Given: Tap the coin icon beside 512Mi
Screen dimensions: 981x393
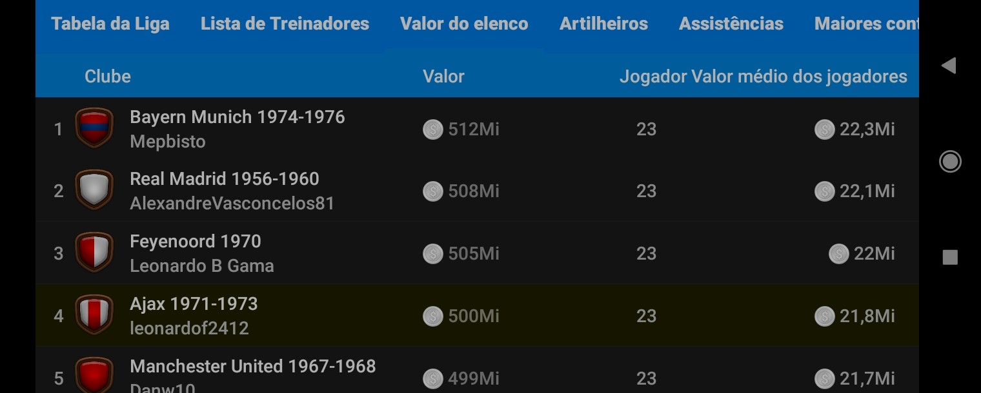Looking at the screenshot, I should click(432, 129).
